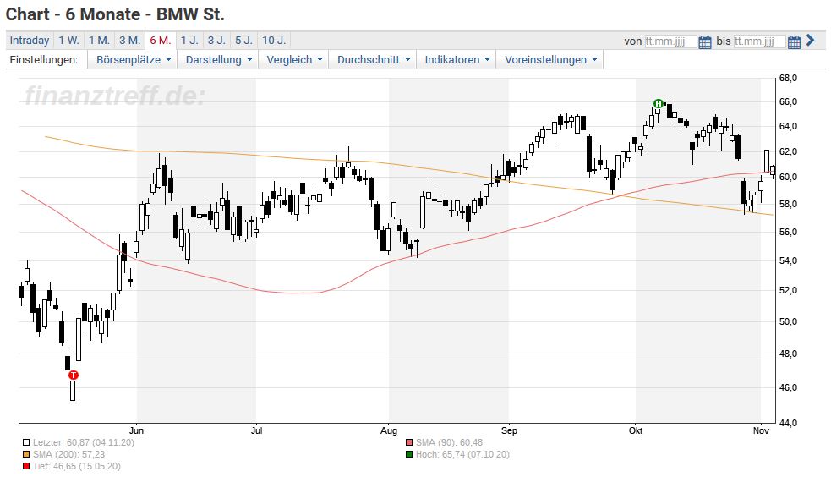Screen dimensions: 831x477
Task: Click the 'Sep' x-axis month label
Action: 509,430
